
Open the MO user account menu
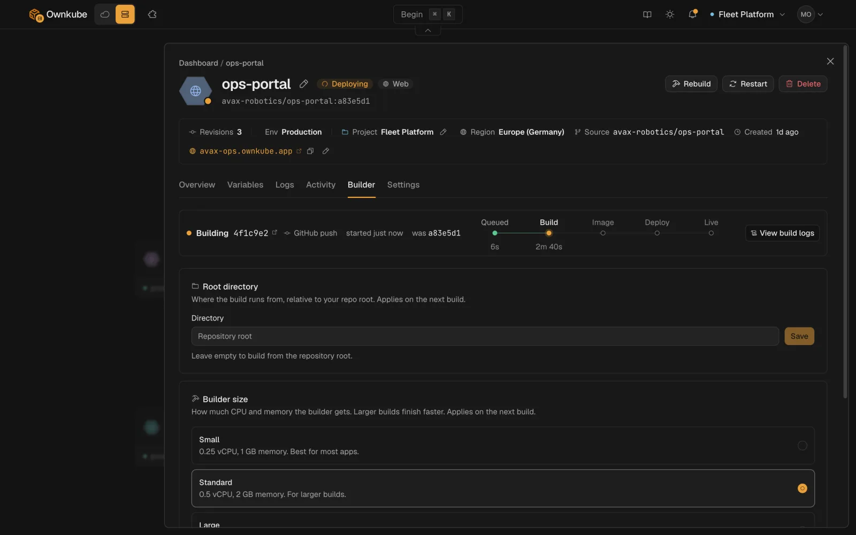pyautogui.click(x=810, y=14)
